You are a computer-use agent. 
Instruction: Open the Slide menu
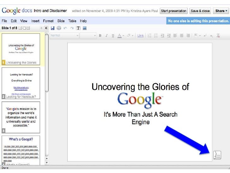click(61, 21)
